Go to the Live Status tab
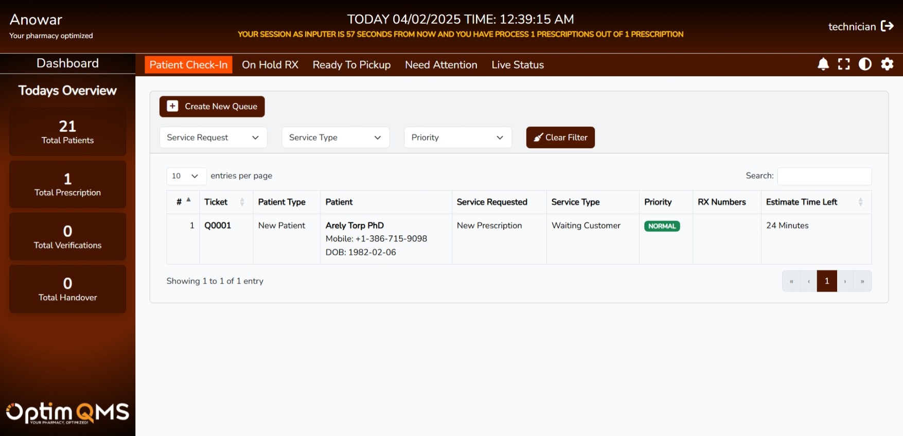Image resolution: width=903 pixels, height=436 pixels. pyautogui.click(x=518, y=65)
